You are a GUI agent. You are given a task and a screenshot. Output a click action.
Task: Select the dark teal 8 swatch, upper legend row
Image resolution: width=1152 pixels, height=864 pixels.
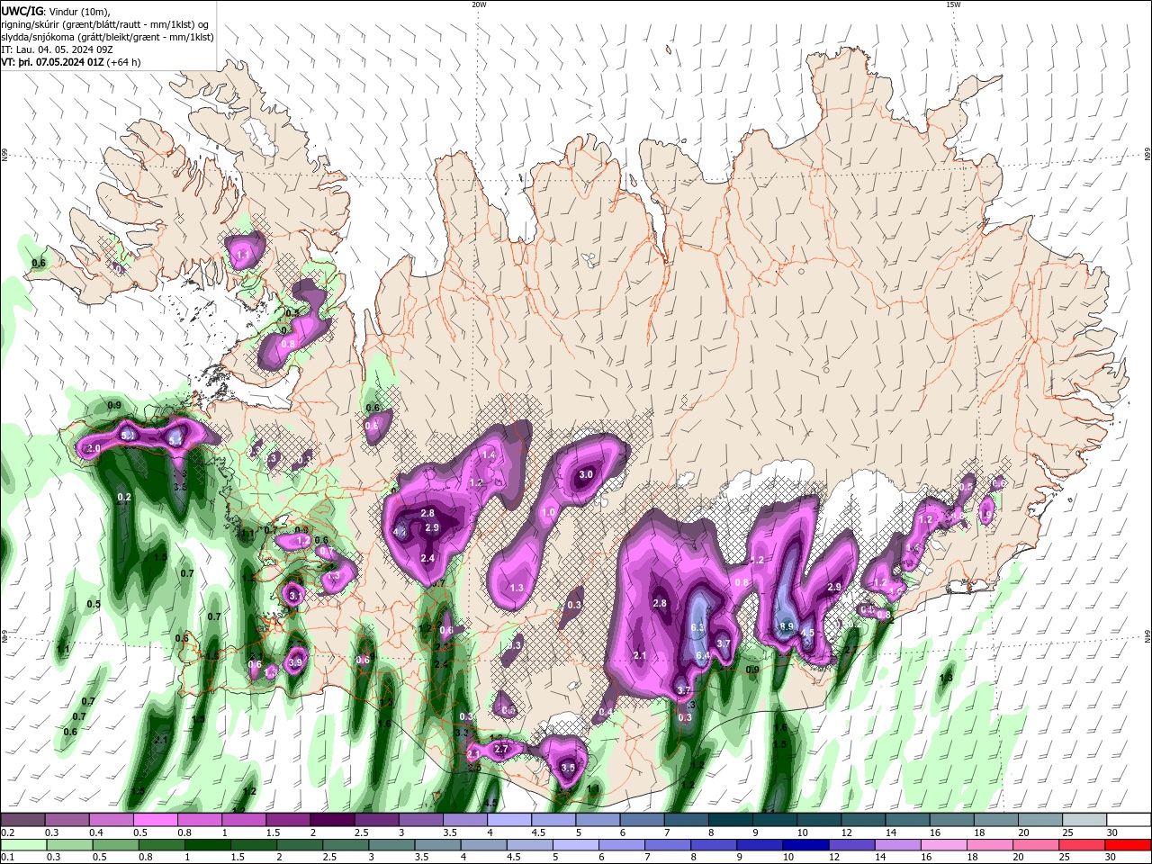click(730, 820)
